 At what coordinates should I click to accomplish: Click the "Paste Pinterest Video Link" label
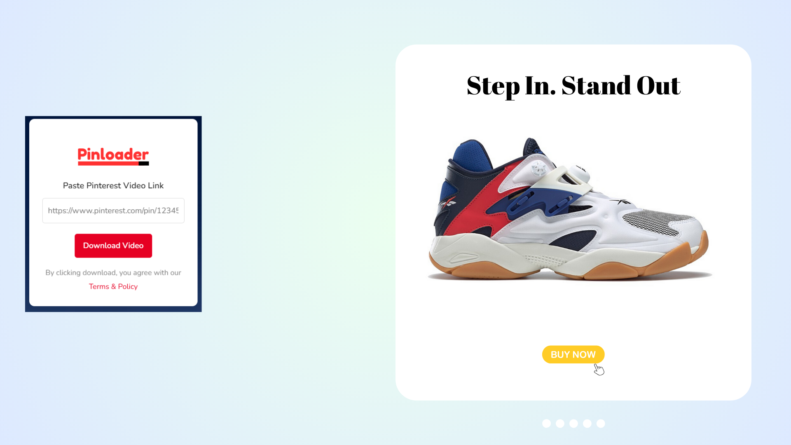click(x=113, y=185)
